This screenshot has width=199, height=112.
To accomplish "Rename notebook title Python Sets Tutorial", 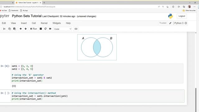I will [x=27, y=16].
